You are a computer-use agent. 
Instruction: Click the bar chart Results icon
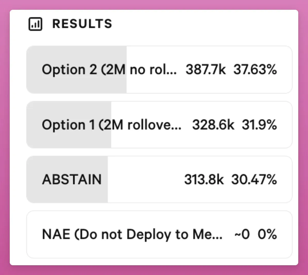pyautogui.click(x=35, y=24)
